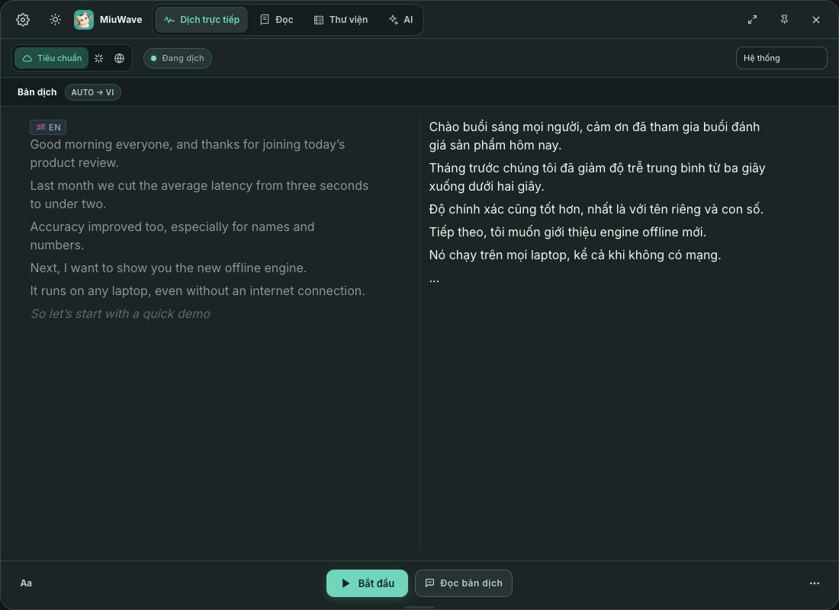Open the Aa font size control
Screen dimensions: 839x610
(x=26, y=583)
